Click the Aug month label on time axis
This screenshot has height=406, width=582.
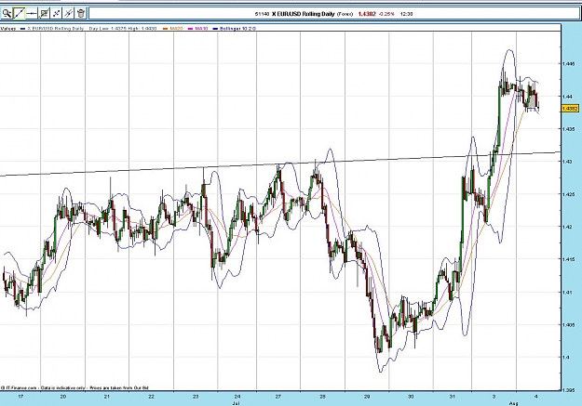(513, 402)
